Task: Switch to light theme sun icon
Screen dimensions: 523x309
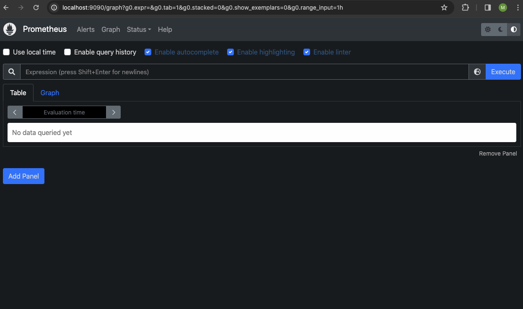Action: tap(488, 29)
